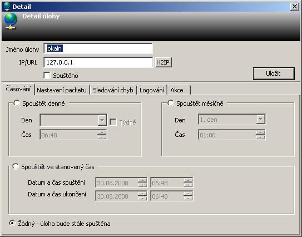Click the H2IP button
This screenshot has height=237, width=302.
[x=163, y=62]
